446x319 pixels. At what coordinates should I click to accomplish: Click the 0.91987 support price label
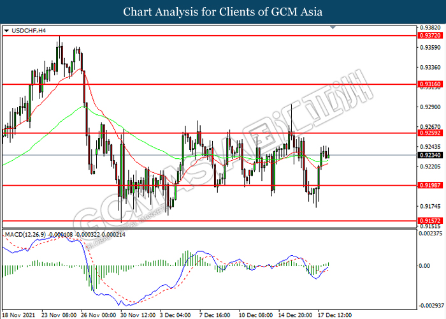point(430,185)
